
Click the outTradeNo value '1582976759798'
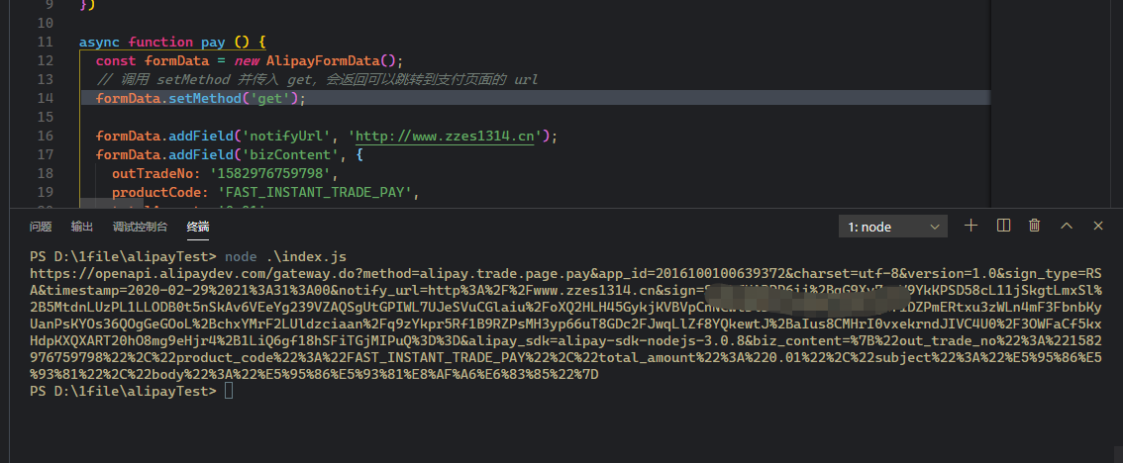point(272,173)
